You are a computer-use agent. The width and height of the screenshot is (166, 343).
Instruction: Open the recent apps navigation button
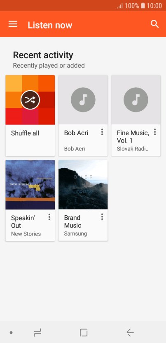click(x=37, y=333)
